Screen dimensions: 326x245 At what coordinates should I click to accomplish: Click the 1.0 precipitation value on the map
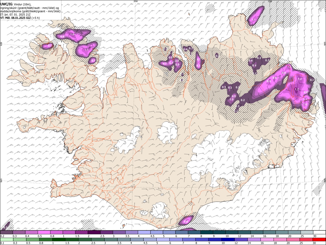coord(305,105)
